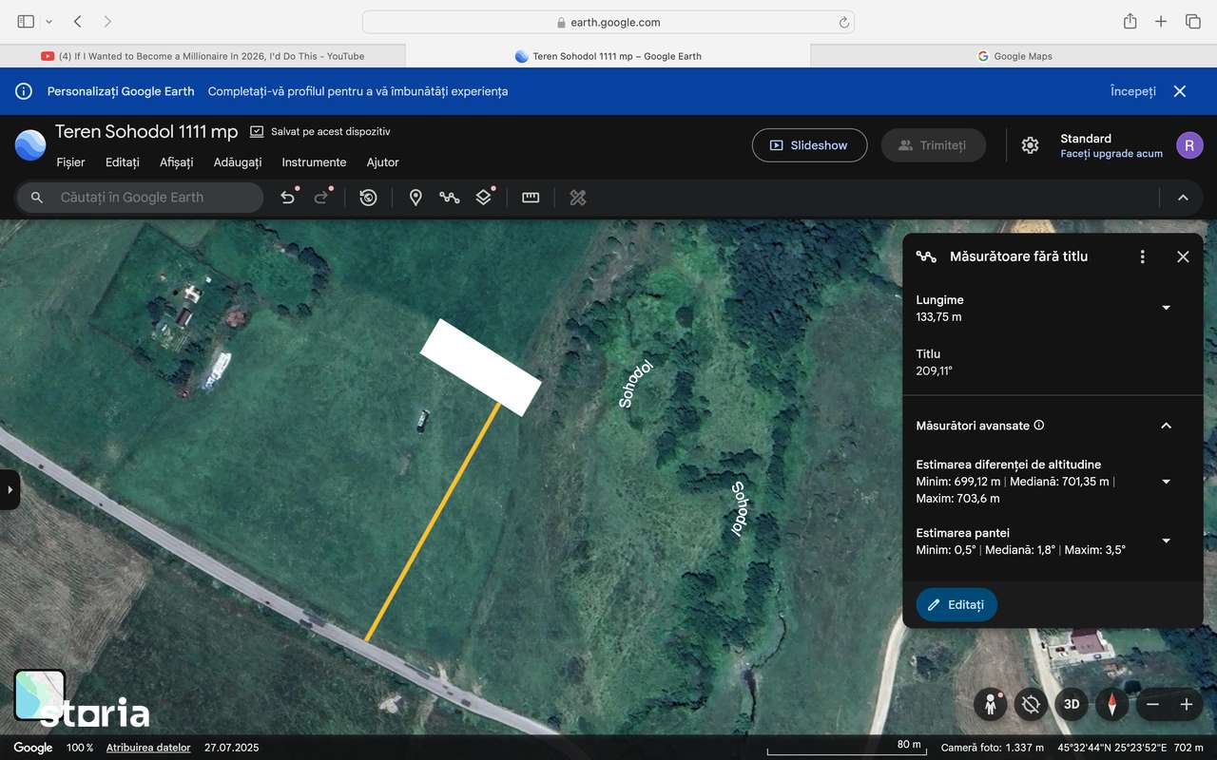The image size is (1217, 760).
Task: Activate Street View pegman
Action: [x=990, y=705]
